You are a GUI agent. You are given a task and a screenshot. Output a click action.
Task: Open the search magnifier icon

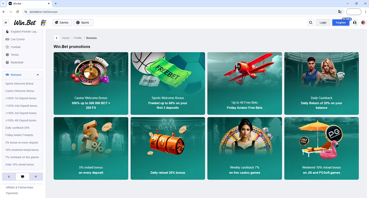click(x=310, y=22)
